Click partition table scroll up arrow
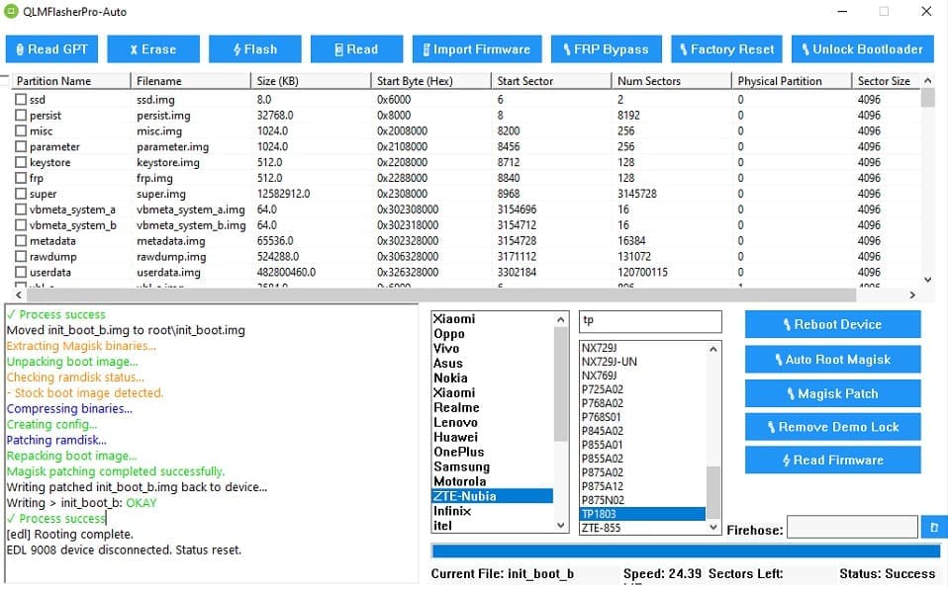Screen dimensions: 948x590 point(928,81)
